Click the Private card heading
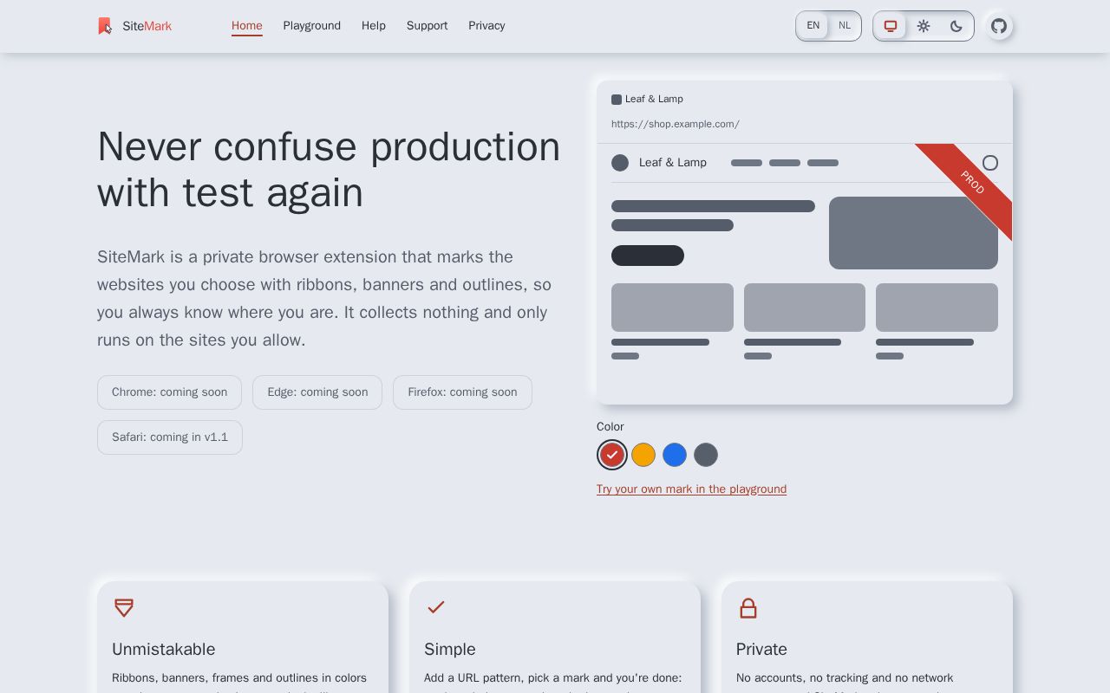 (x=761, y=649)
